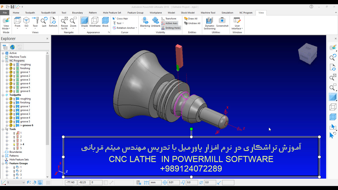Switch to the Toolpath tab

[x=30, y=13]
